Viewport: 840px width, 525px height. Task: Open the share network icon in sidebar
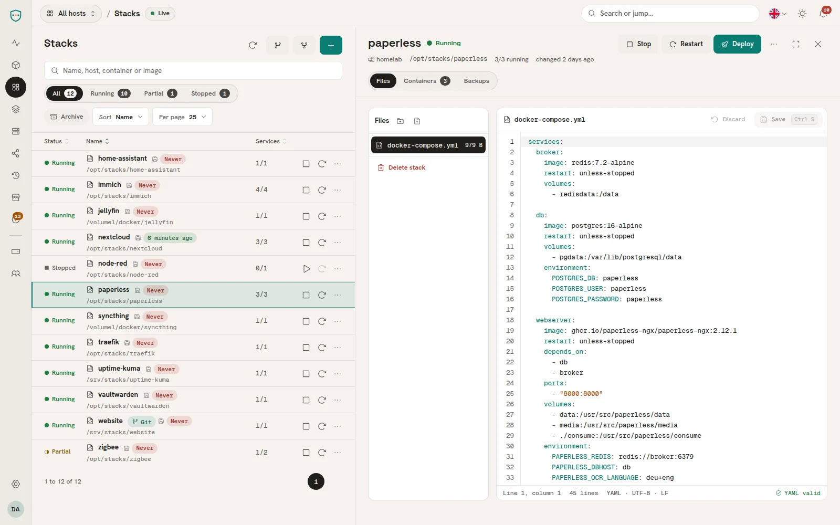click(x=16, y=153)
